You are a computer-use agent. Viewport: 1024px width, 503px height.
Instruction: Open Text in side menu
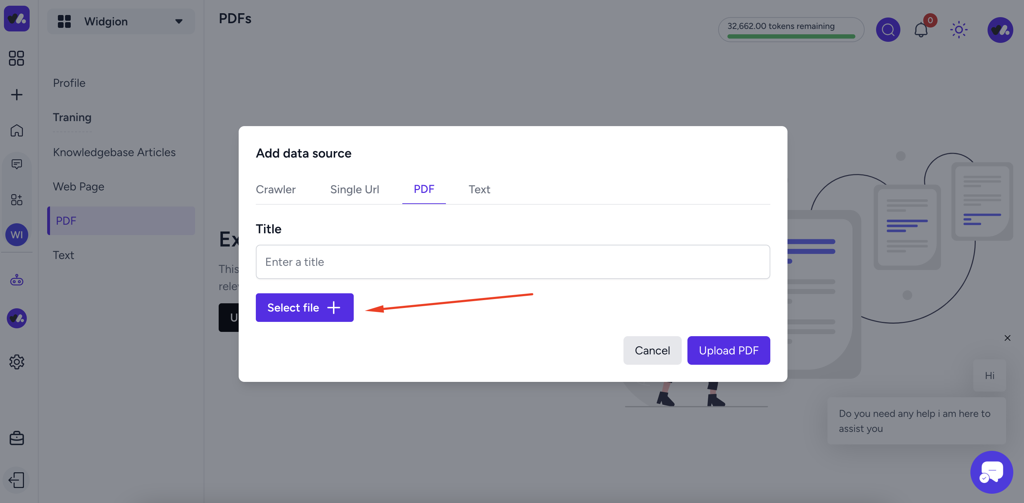(64, 255)
